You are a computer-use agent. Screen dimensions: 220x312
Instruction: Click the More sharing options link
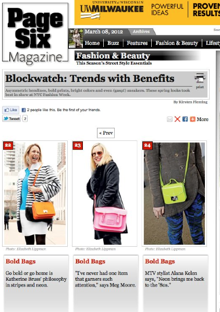point(202,119)
